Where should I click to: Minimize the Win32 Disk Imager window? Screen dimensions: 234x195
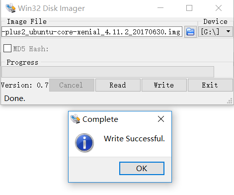(160, 8)
